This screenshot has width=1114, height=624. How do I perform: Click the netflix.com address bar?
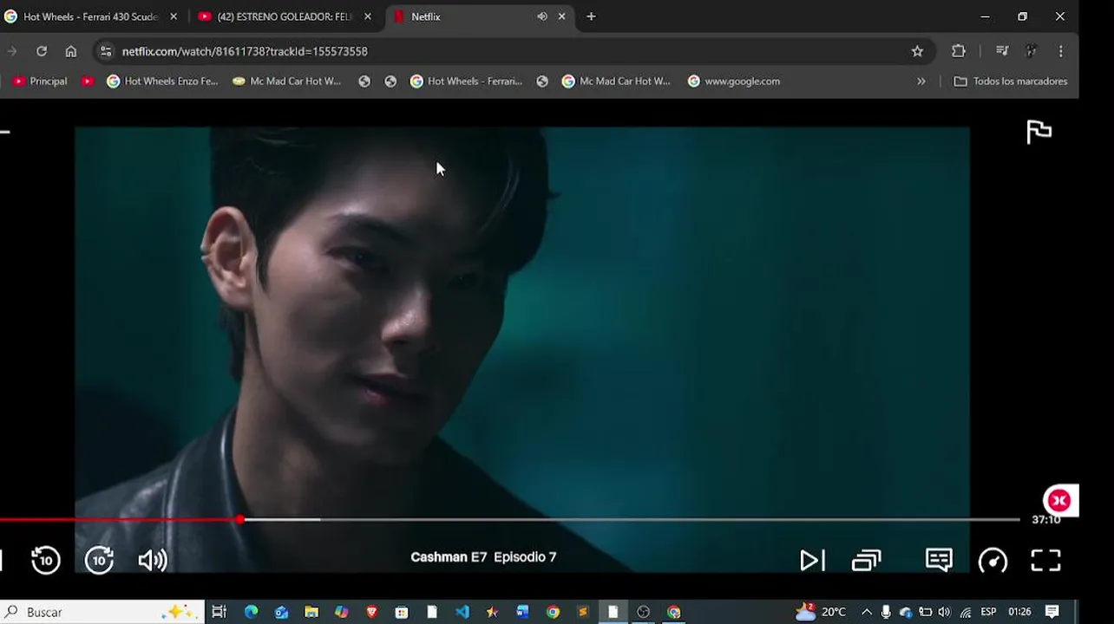click(512, 51)
